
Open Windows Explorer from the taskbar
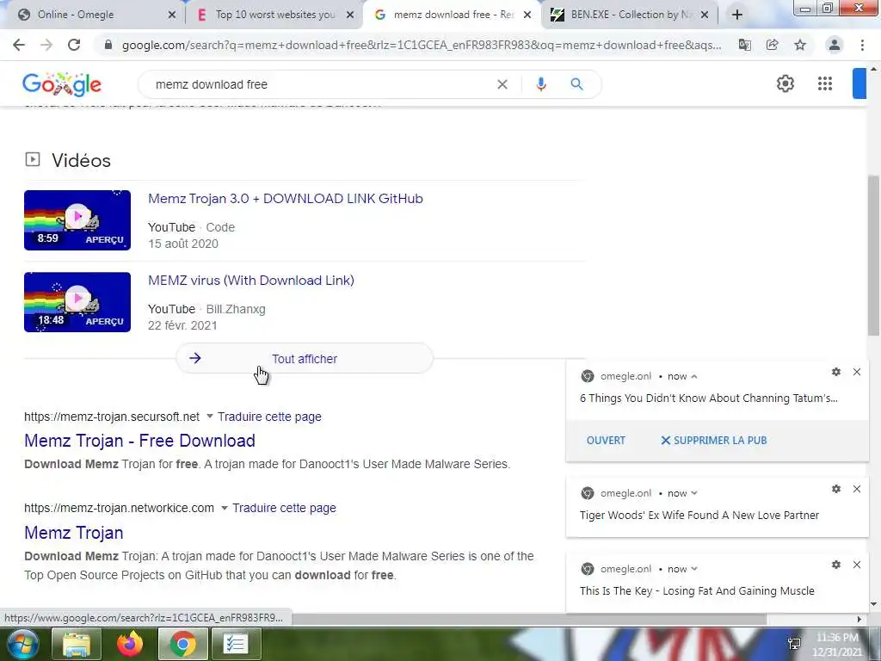77,644
